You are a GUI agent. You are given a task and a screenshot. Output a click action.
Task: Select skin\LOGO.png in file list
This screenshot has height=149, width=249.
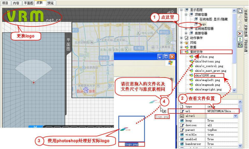pyautogui.click(x=205, y=75)
